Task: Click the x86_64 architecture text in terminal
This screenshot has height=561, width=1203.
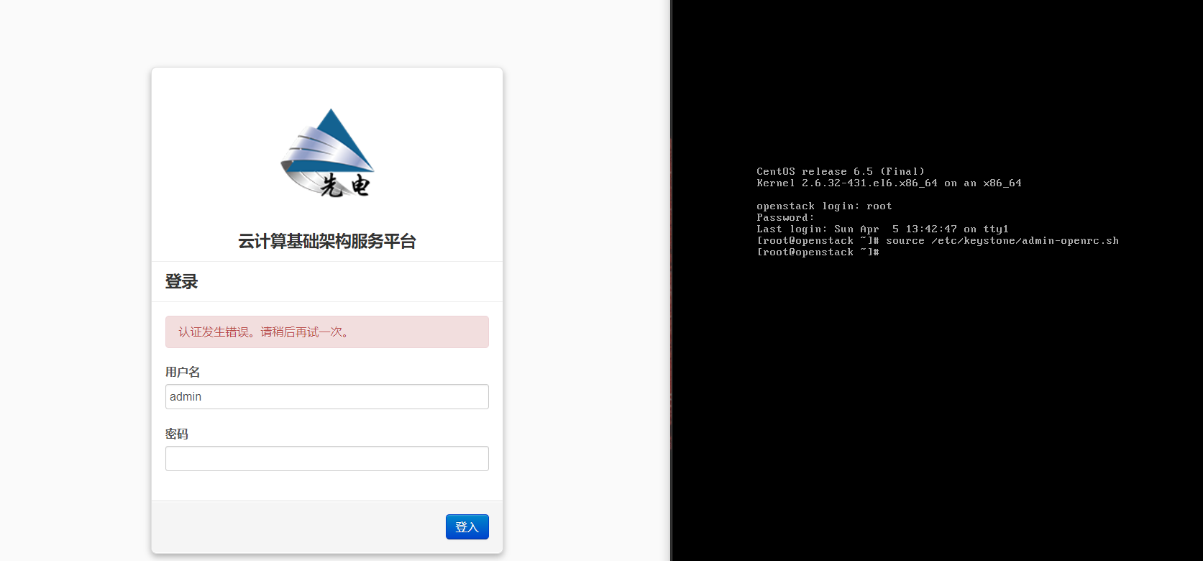Action: pyautogui.click(x=1002, y=183)
